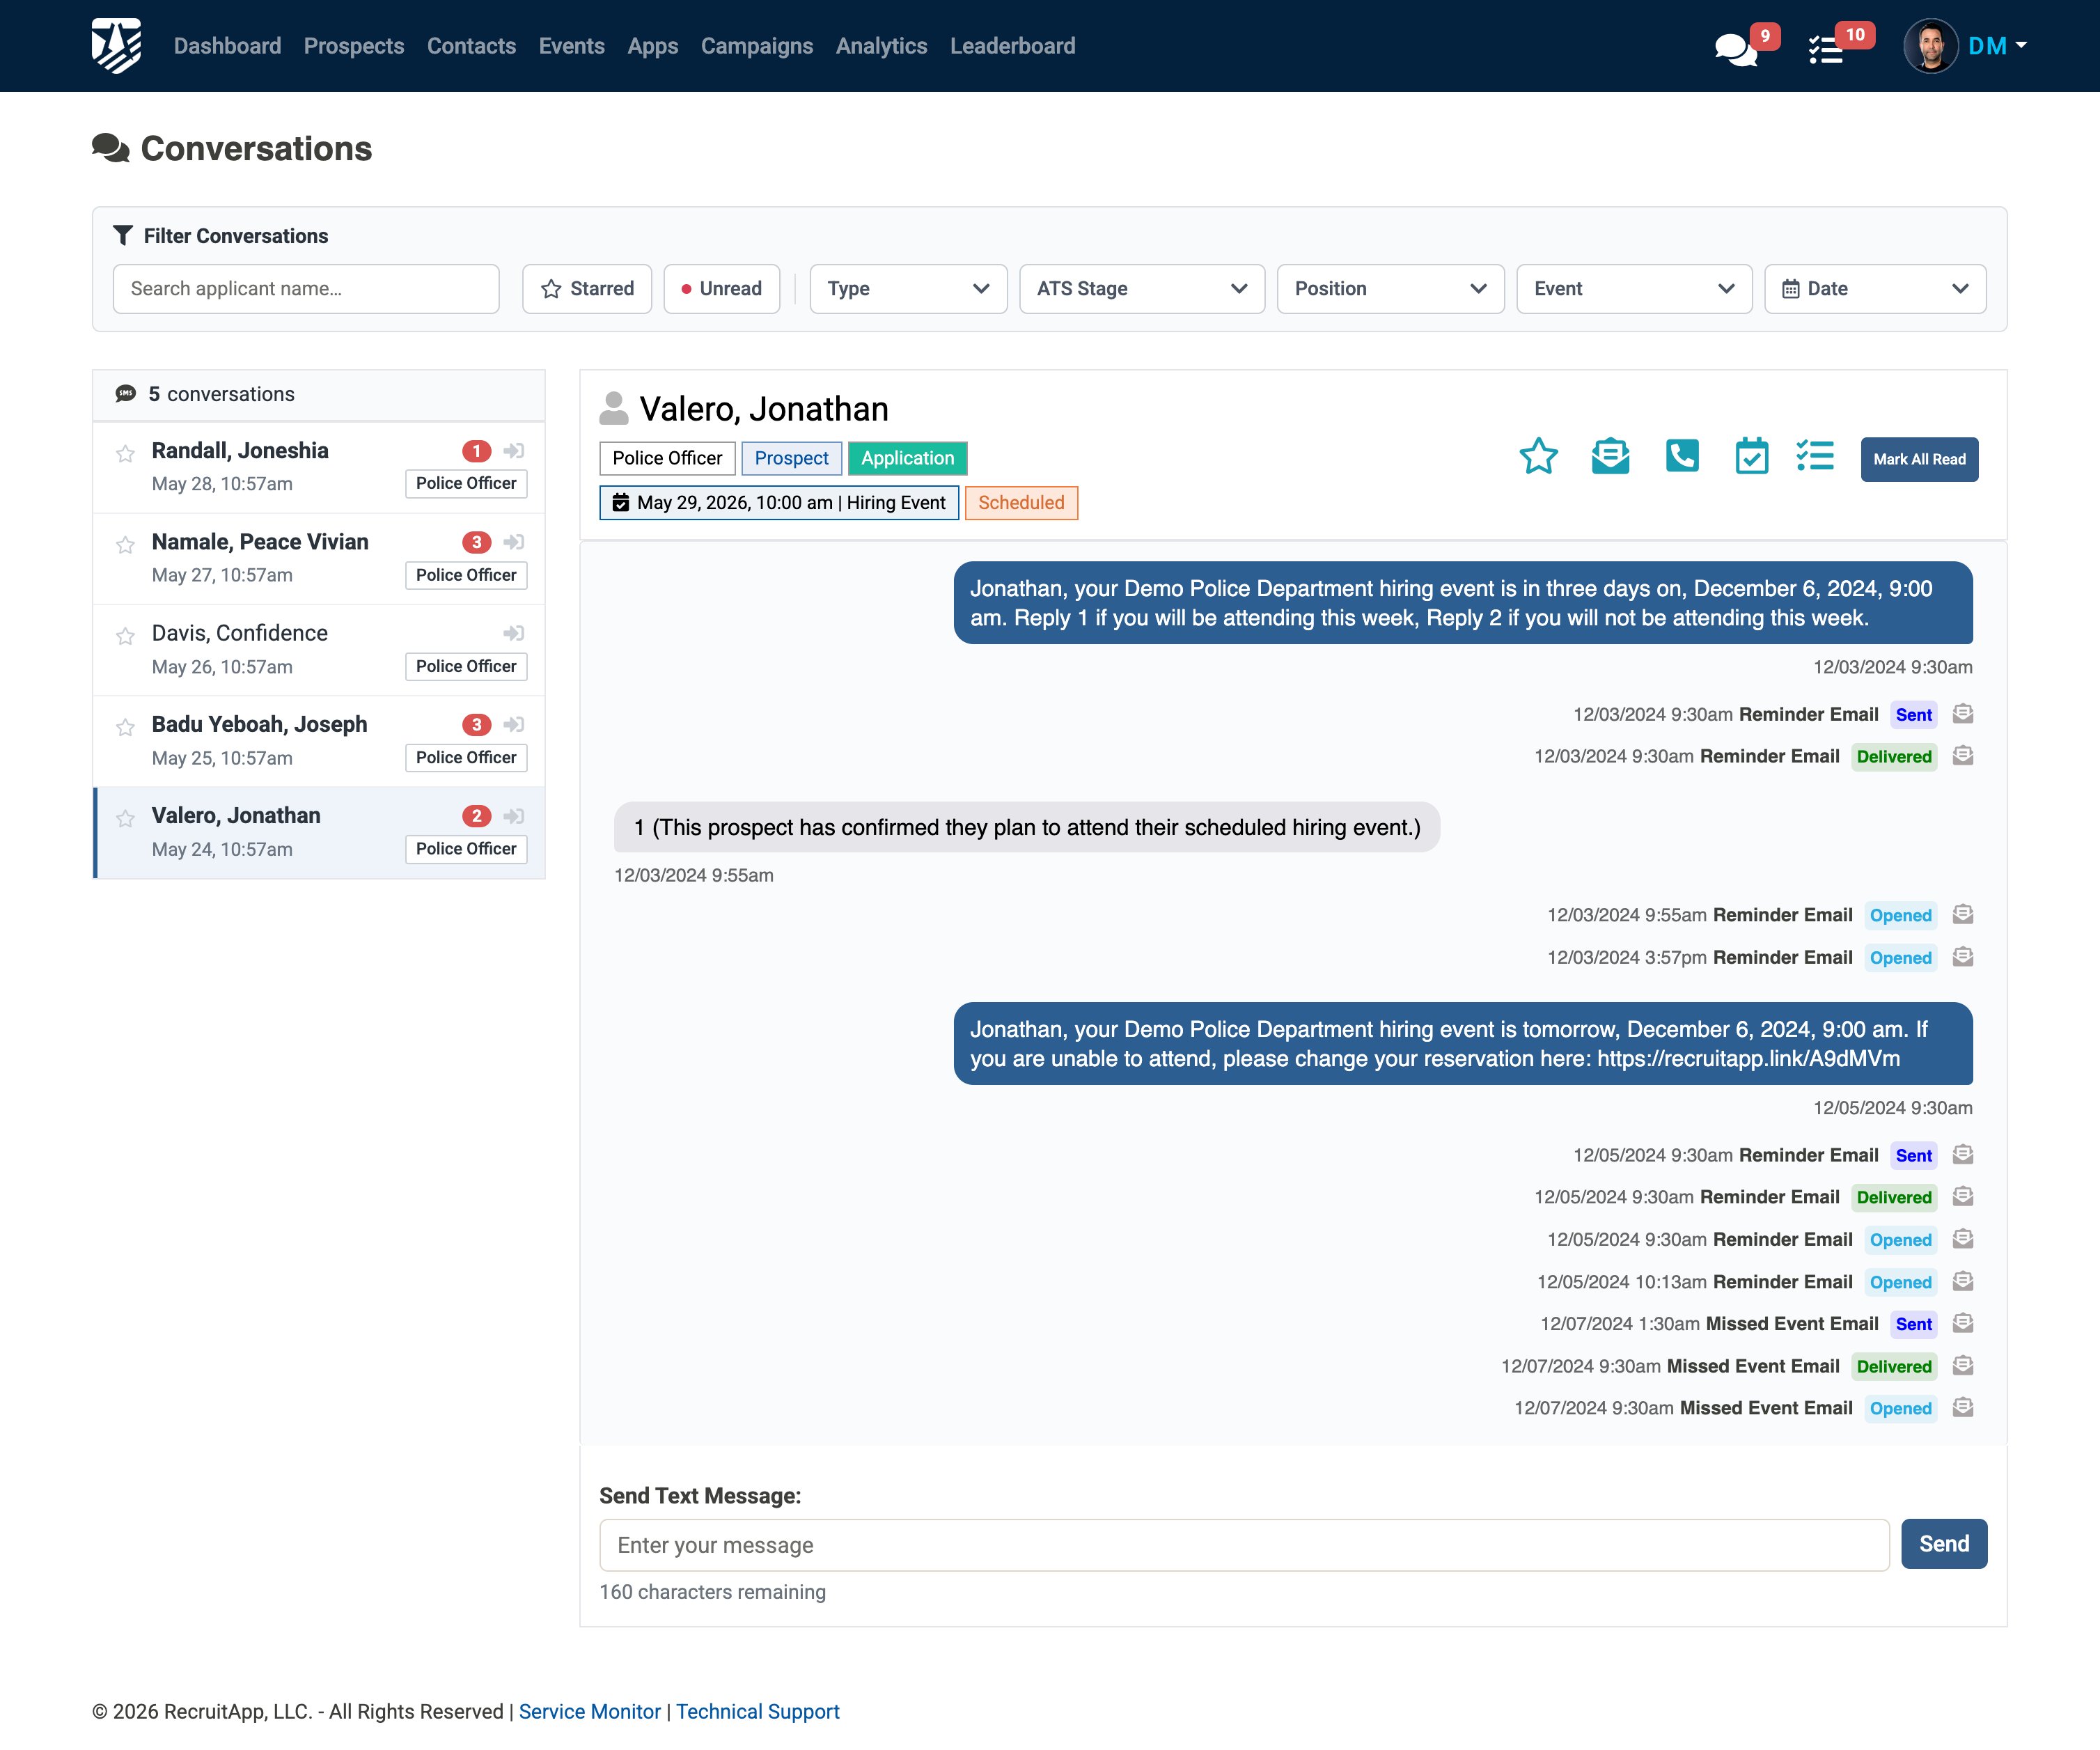The image size is (2100, 1750).
Task: Click the Application tag
Action: (x=908, y=458)
